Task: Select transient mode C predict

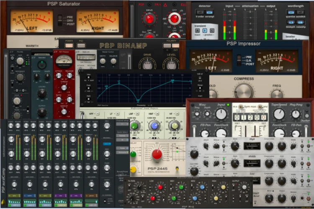Action: pos(212,31)
